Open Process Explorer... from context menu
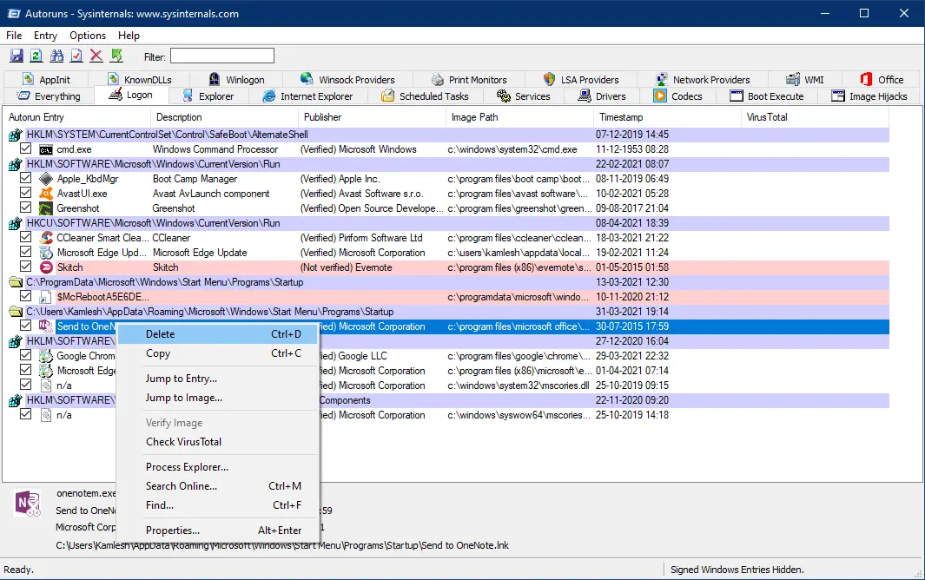The width and height of the screenshot is (925, 580). click(x=218, y=467)
